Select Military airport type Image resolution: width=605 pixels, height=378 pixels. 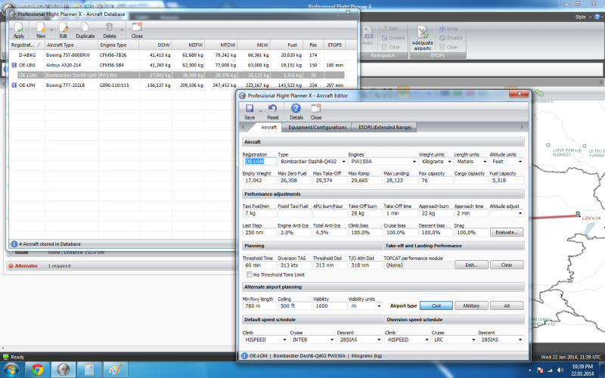(x=471, y=306)
